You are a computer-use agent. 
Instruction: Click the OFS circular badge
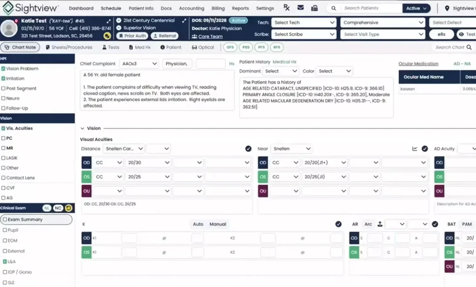pyautogui.click(x=230, y=47)
